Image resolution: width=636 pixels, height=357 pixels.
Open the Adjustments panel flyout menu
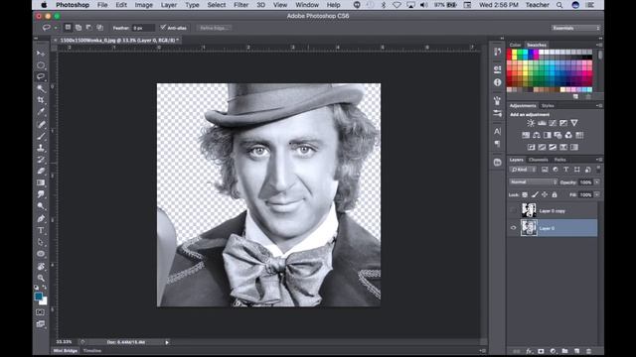click(x=599, y=105)
